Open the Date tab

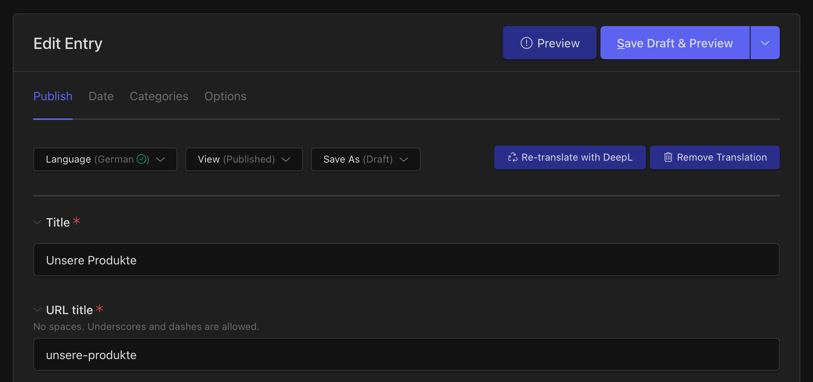101,96
